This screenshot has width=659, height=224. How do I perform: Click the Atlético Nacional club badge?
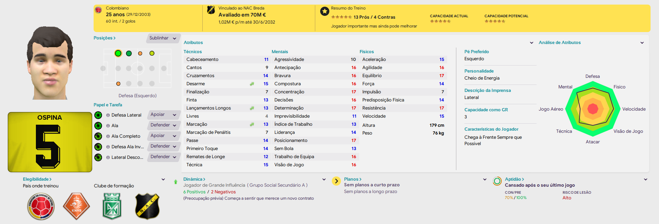coord(112,206)
